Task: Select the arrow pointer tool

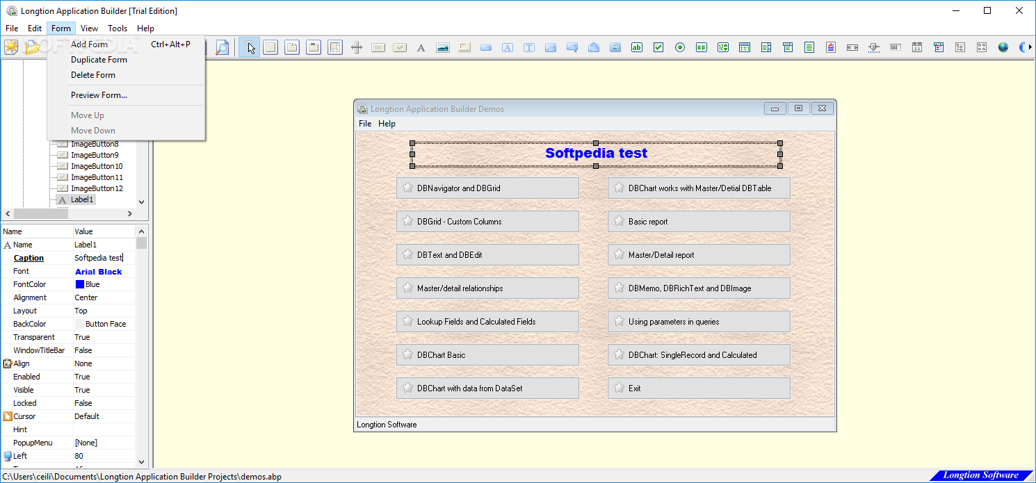Action: click(249, 47)
